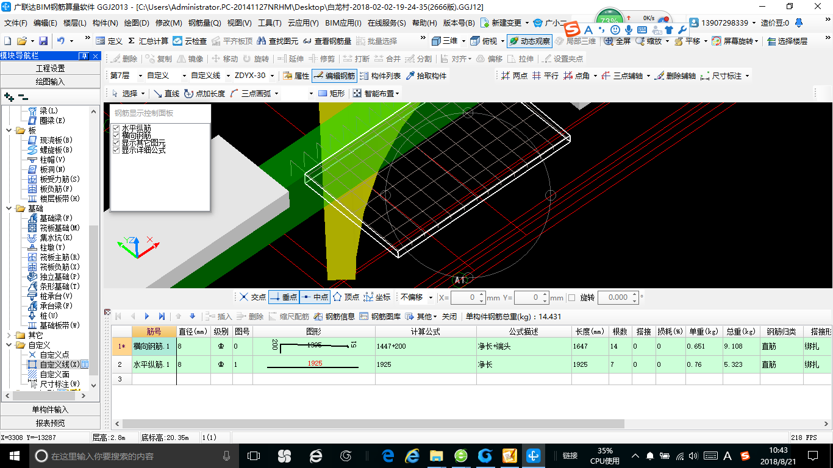Open the 钢筋量(Q) menu
833x468 pixels.
204,23
